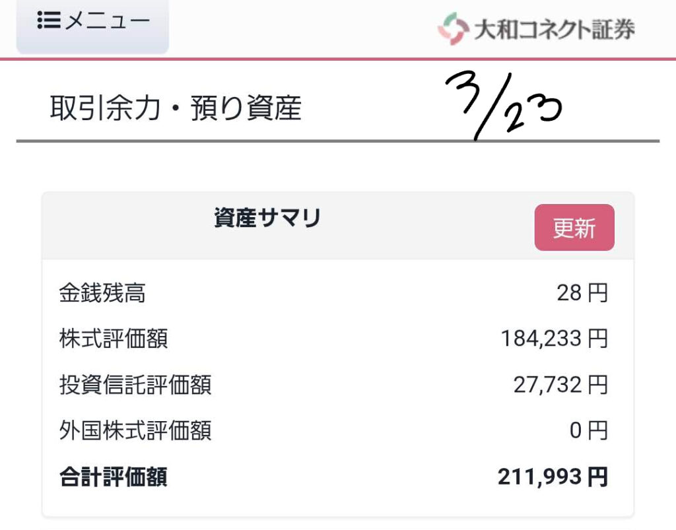Select the 0 円 foreign stock value
The image size is (676, 530).
click(x=588, y=430)
